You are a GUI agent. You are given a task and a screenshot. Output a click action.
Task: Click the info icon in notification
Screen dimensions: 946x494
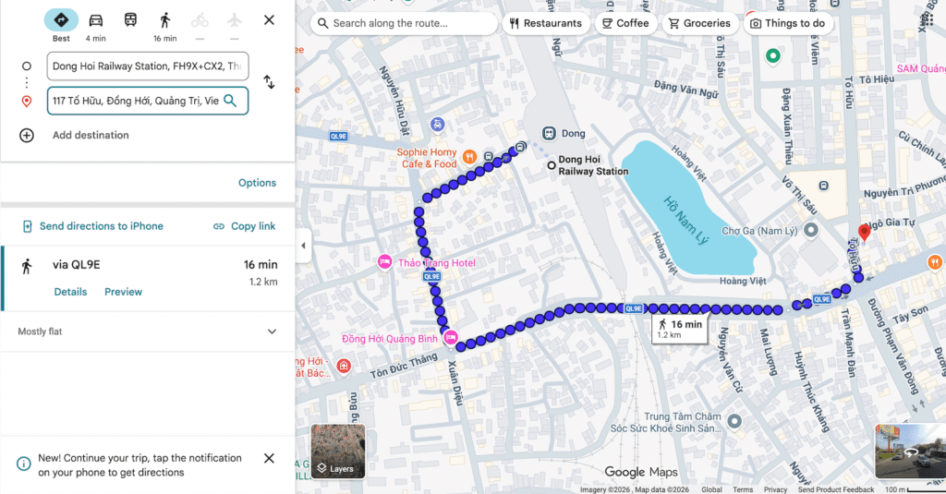(23, 464)
